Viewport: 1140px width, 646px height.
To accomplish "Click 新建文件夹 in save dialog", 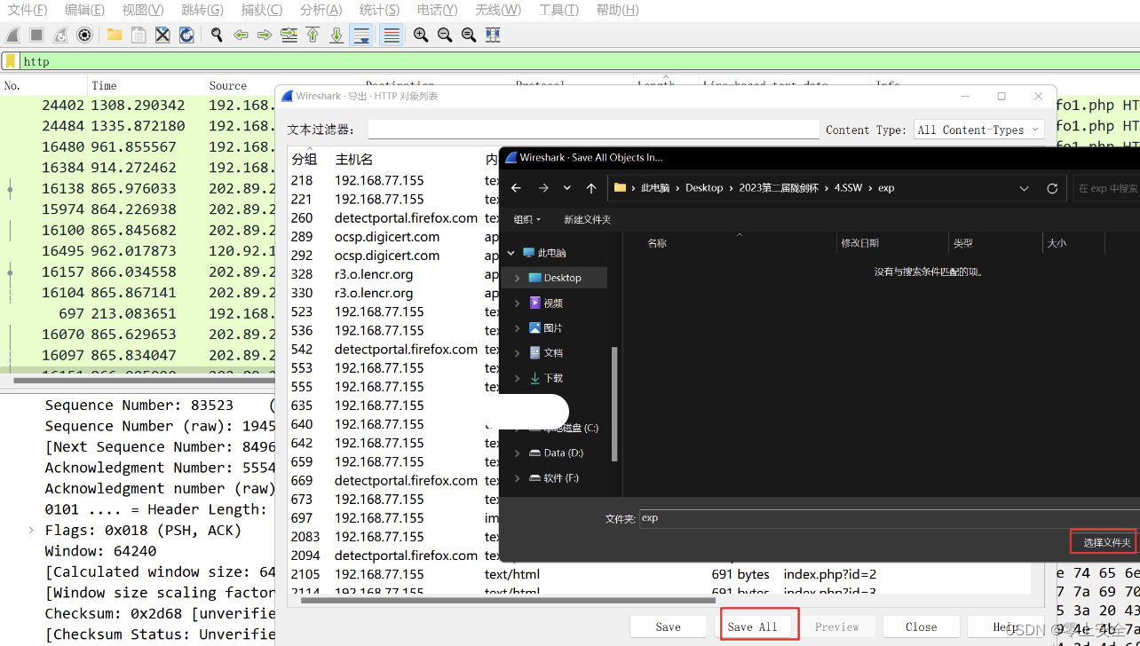I will tap(587, 219).
